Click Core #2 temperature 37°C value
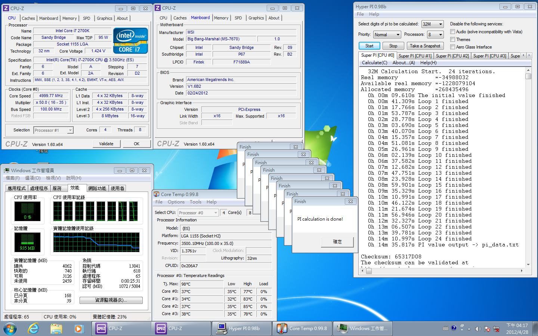This screenshot has height=336, width=538. click(202, 307)
